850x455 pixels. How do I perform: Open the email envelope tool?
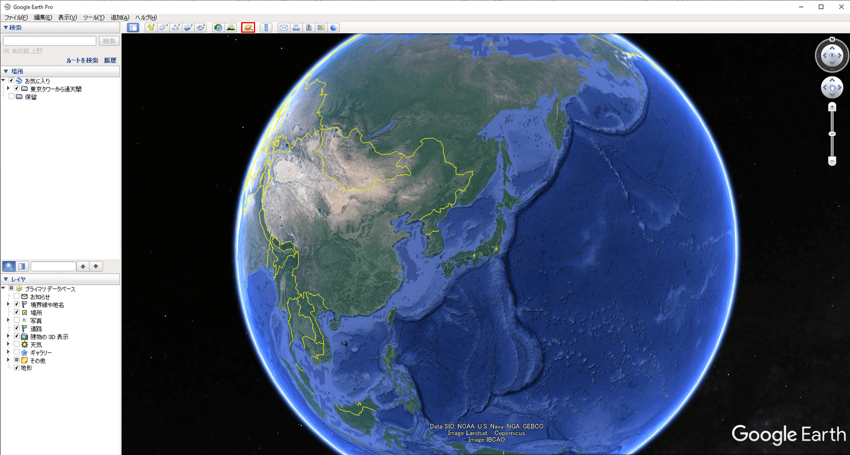pos(284,27)
